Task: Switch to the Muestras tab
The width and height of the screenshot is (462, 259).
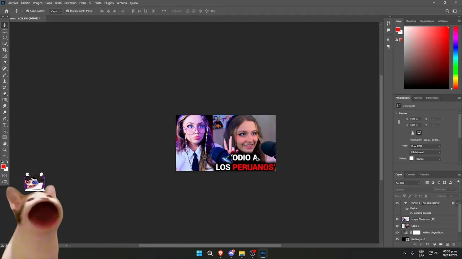Action: pyautogui.click(x=411, y=21)
